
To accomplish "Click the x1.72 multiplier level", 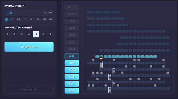I will [x=72, y=84].
